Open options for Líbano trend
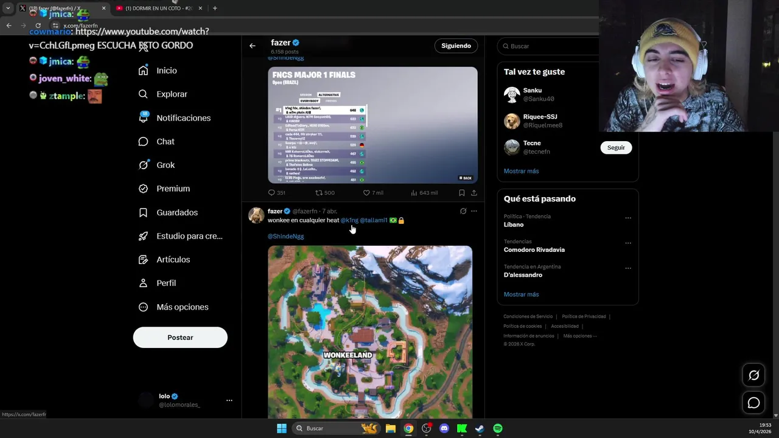Image resolution: width=779 pixels, height=438 pixels. 628,218
